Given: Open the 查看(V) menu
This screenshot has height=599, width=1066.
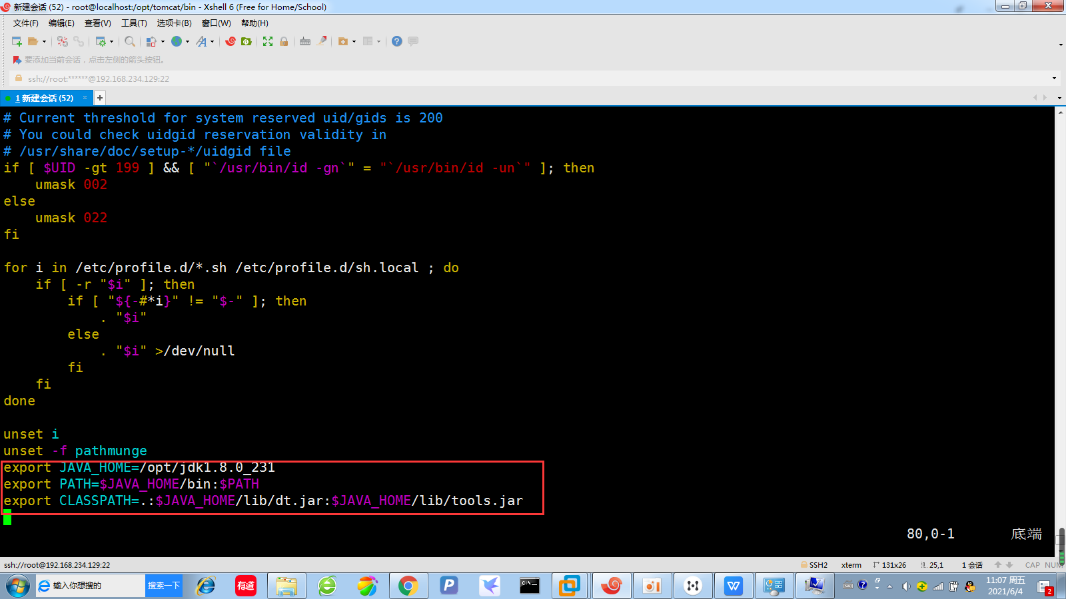Looking at the screenshot, I should point(97,23).
